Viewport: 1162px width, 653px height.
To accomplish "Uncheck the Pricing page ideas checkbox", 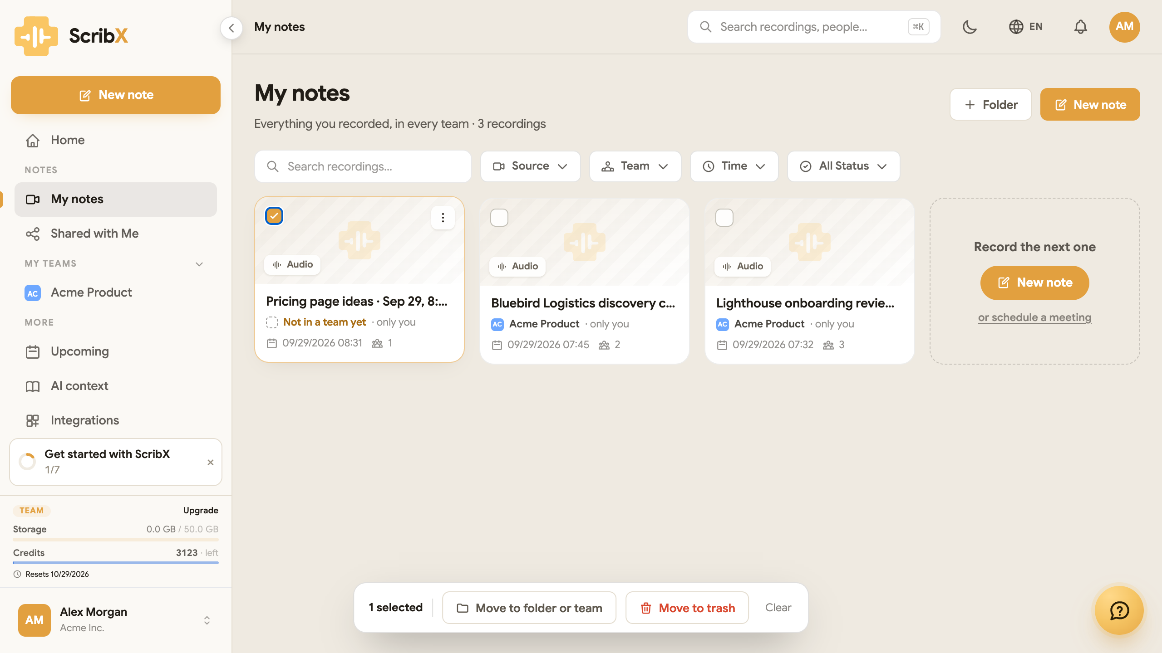I will coord(274,216).
